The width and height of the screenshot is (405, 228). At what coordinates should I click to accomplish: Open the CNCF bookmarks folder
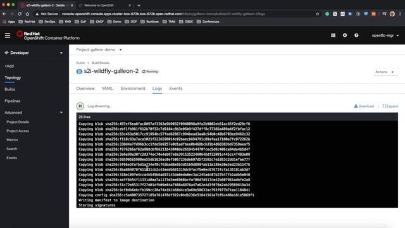pos(97,22)
